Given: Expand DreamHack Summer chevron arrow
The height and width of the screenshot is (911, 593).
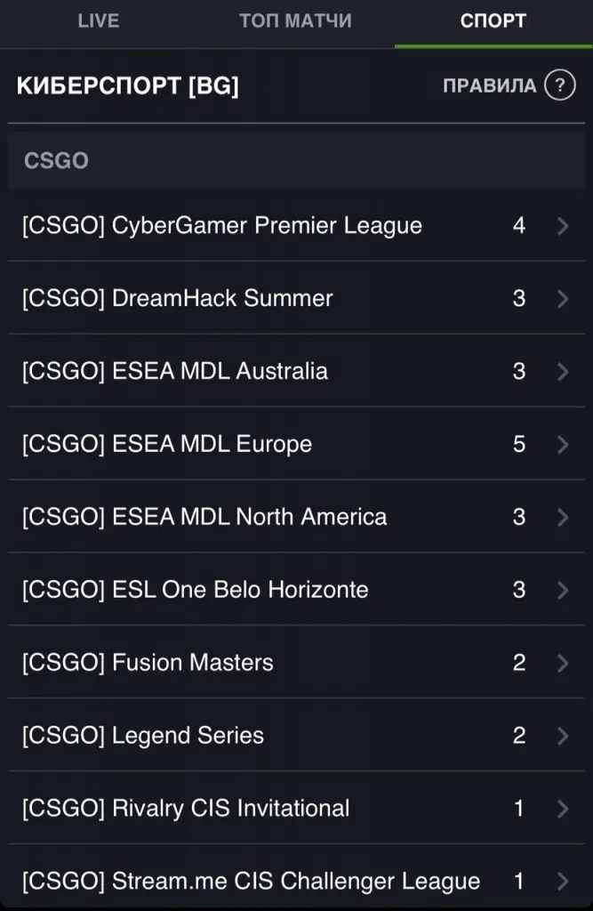Looking at the screenshot, I should [562, 299].
